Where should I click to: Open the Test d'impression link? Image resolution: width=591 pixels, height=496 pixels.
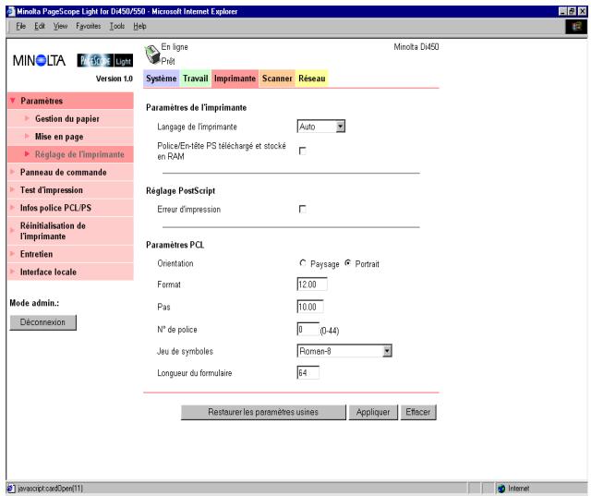pos(52,190)
